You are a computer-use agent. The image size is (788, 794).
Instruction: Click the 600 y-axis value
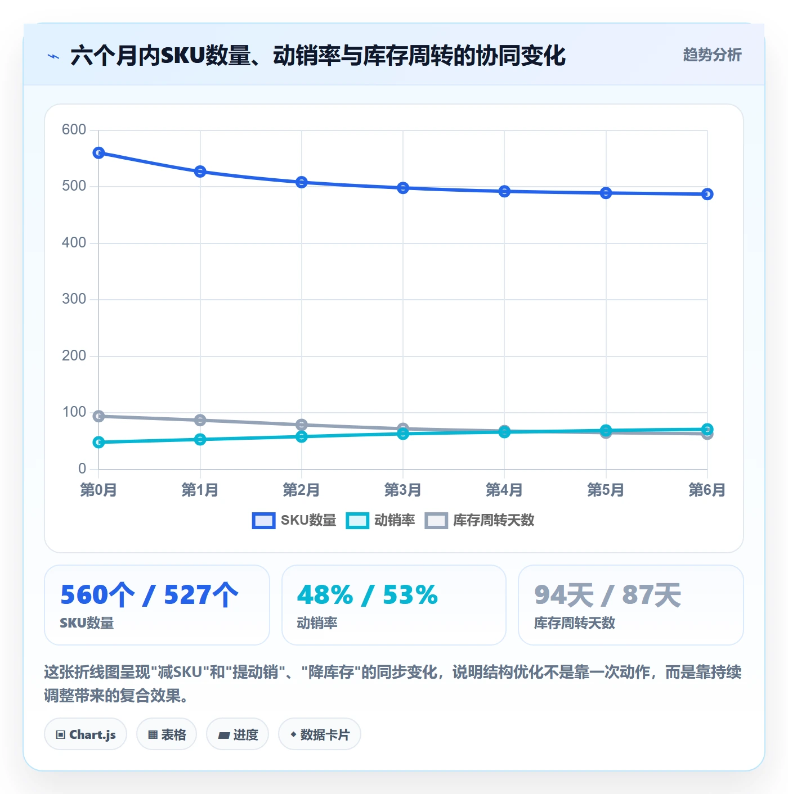pyautogui.click(x=74, y=130)
